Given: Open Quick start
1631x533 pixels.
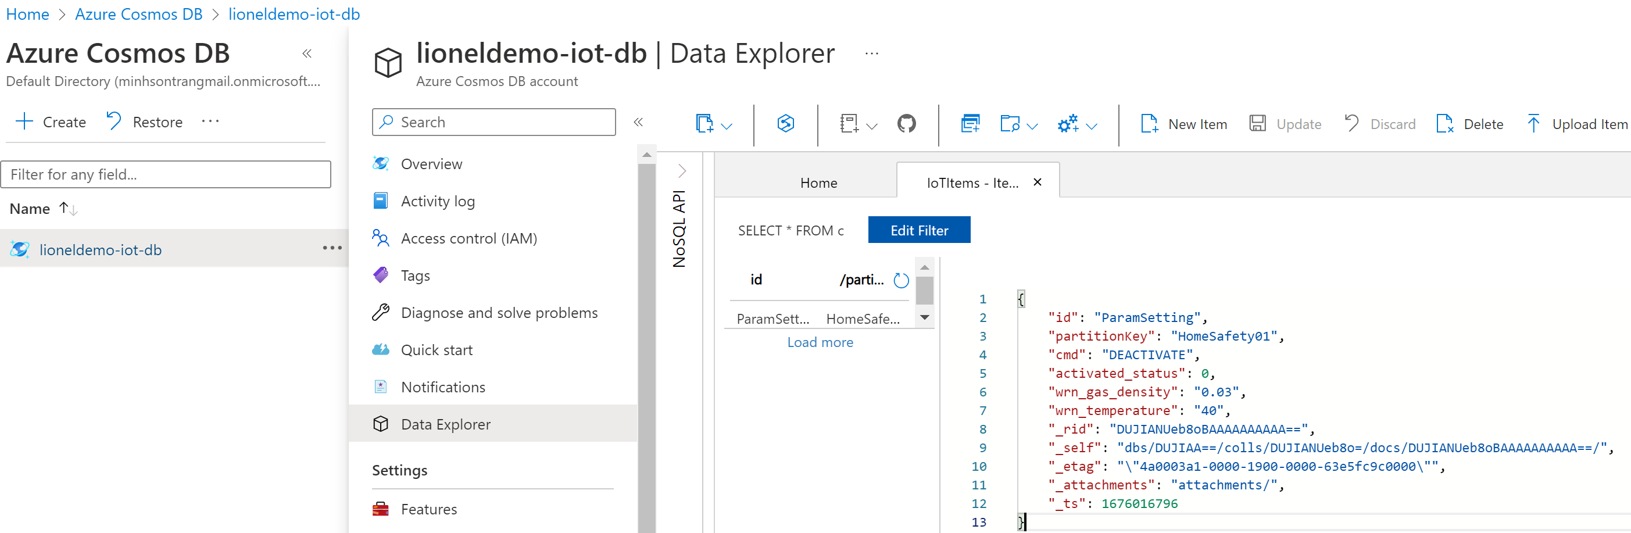Looking at the screenshot, I should click(437, 350).
